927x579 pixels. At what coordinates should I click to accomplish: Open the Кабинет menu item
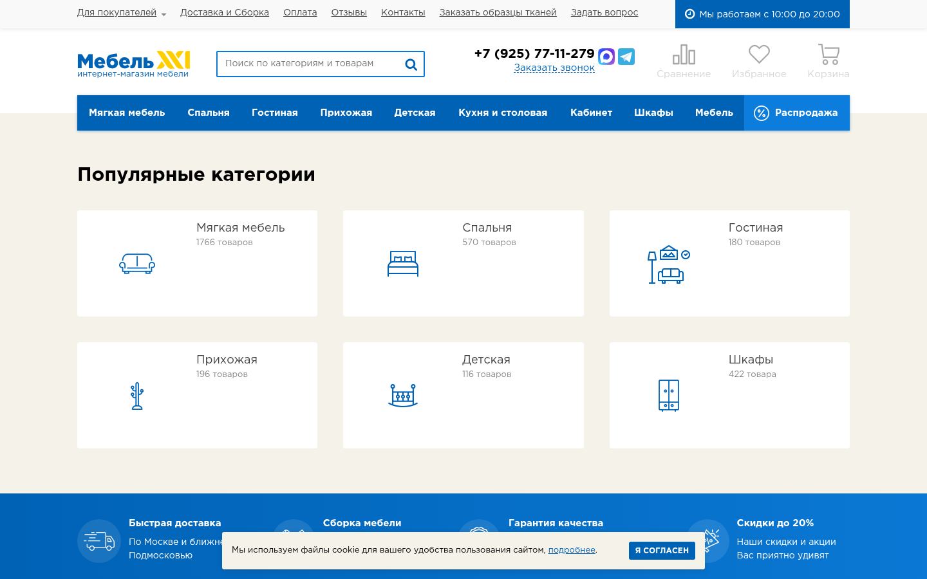point(591,113)
